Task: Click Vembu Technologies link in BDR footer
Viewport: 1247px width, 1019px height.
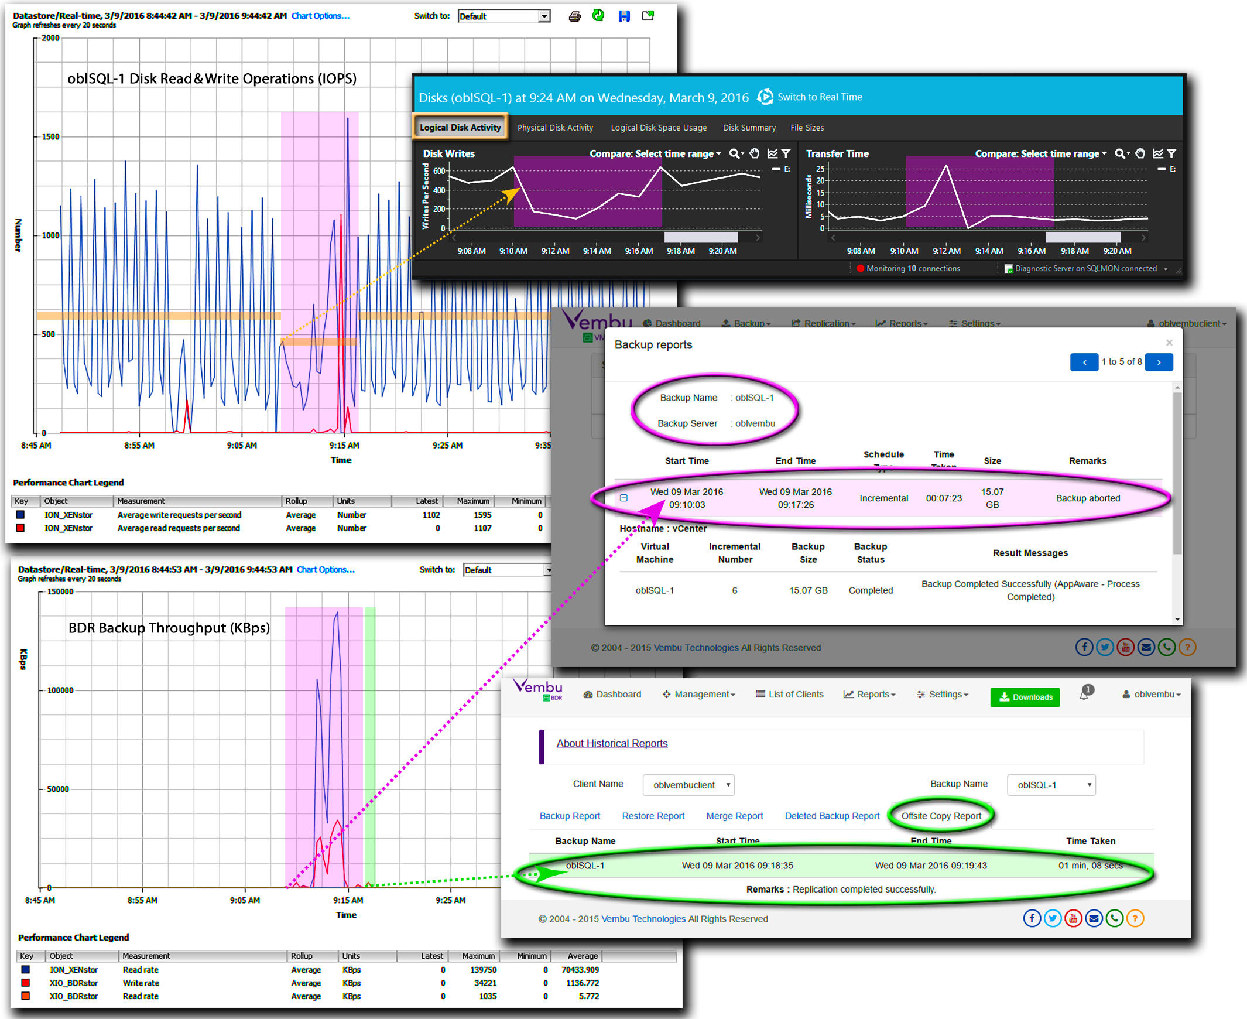Action: pyautogui.click(x=643, y=919)
